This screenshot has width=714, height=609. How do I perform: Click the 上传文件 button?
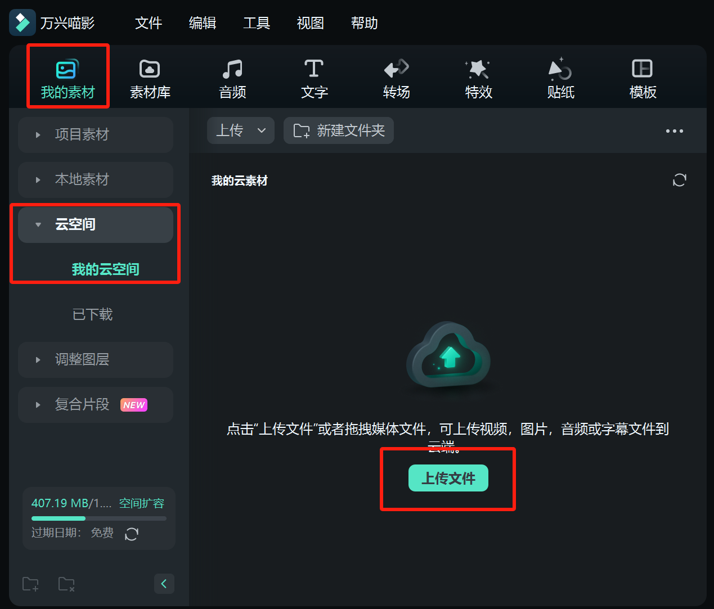click(x=448, y=477)
